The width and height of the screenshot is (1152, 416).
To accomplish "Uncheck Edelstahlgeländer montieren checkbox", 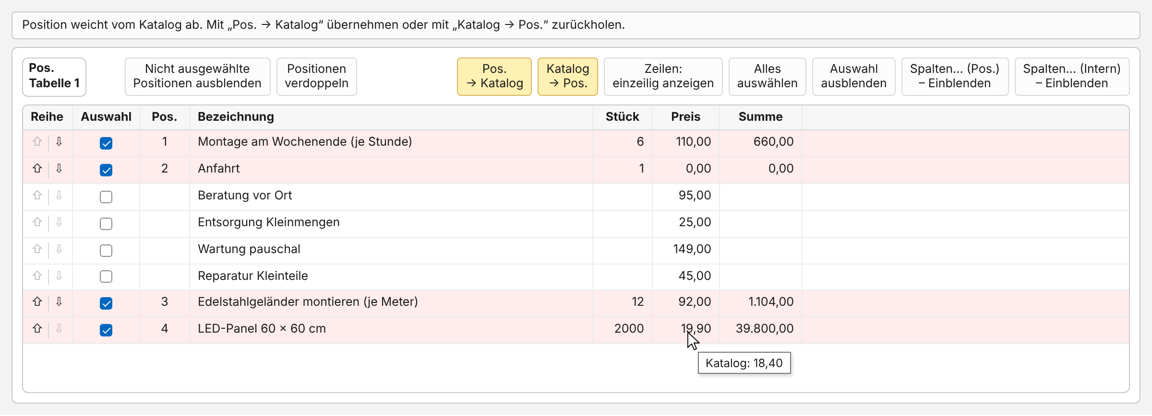I will point(106,303).
